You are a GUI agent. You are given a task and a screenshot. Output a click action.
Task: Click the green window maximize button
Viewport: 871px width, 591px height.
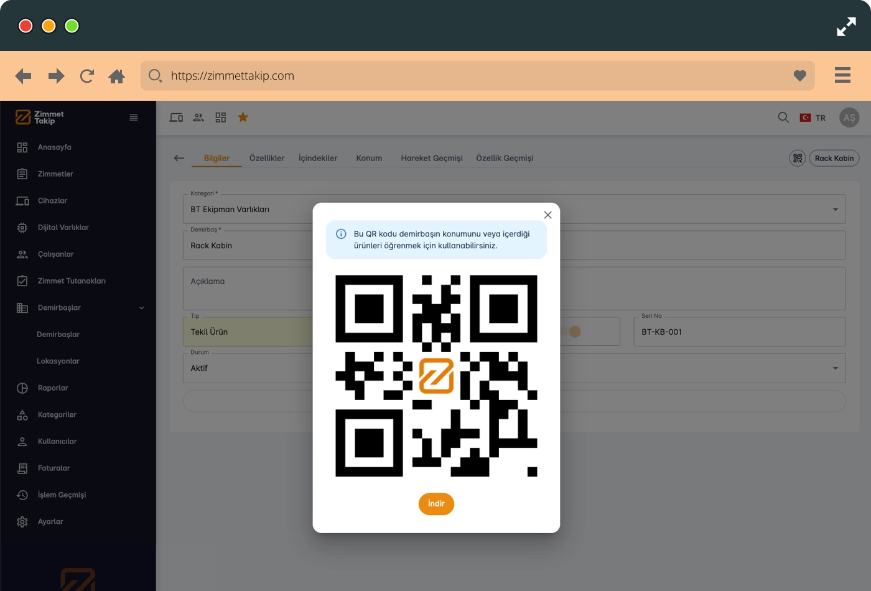tap(72, 26)
